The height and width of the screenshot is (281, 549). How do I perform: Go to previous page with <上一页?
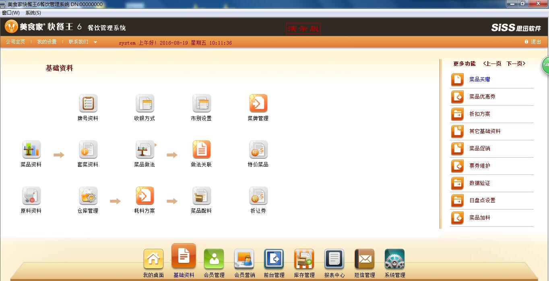(492, 64)
